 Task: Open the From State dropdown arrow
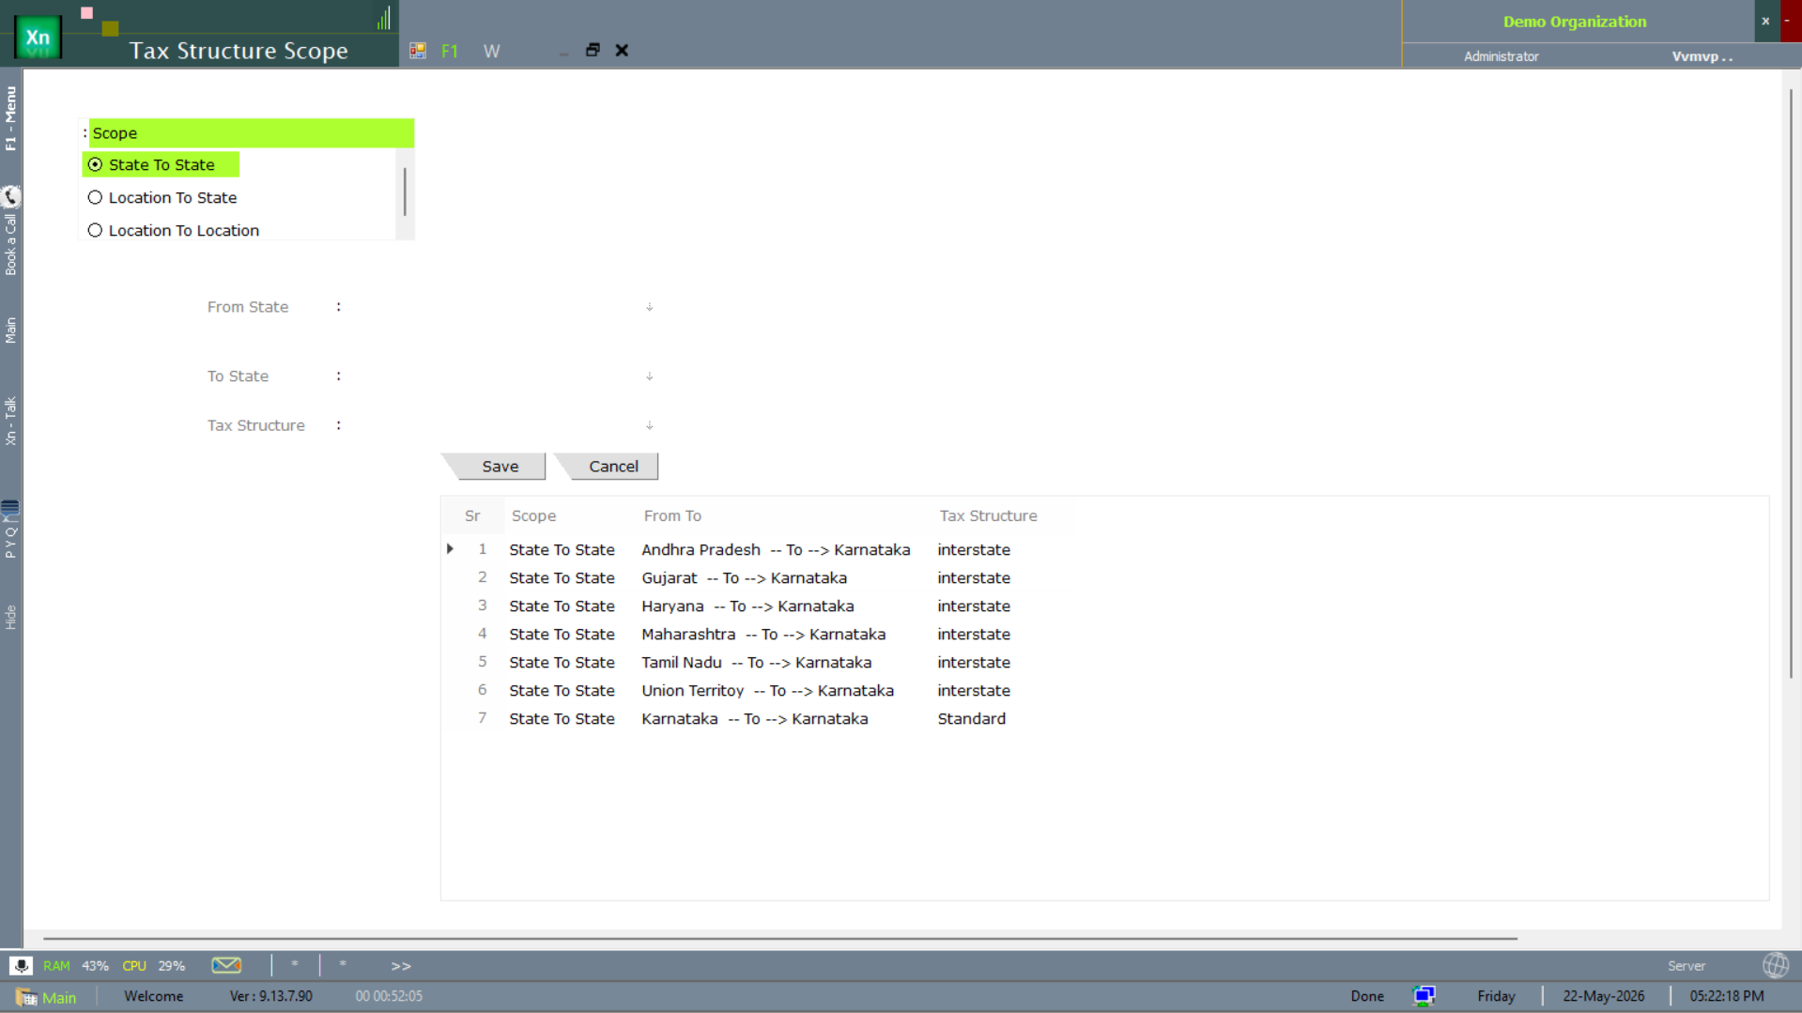click(649, 307)
